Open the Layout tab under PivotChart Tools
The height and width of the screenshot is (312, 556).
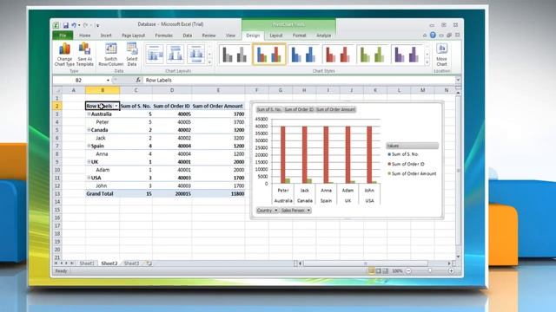tap(276, 36)
